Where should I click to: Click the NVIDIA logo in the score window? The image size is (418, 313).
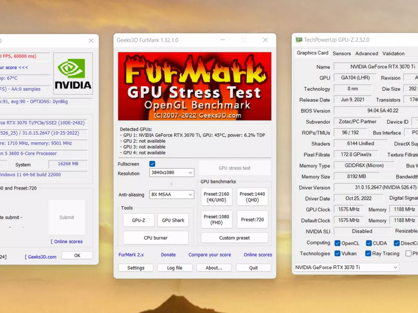tap(73, 73)
